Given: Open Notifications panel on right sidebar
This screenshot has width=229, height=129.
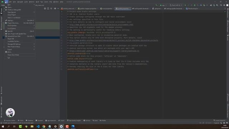Looking at the screenshot, I should click(x=228, y=13).
